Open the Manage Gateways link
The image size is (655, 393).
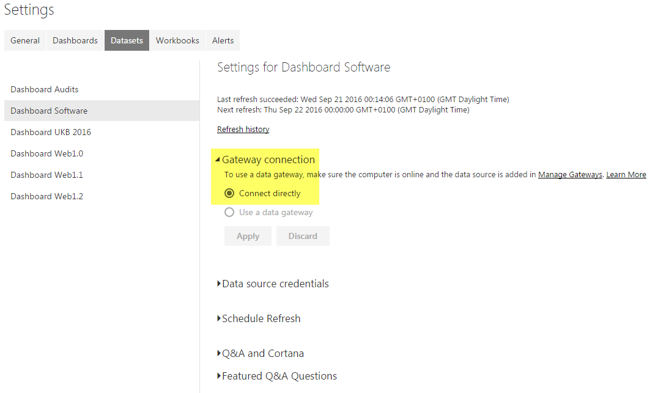point(570,175)
